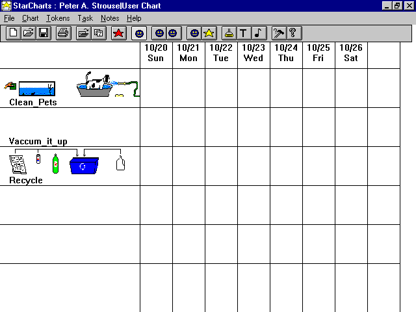Viewport: 416px width, 312px height.
Task: Select the Clean_Pets task row label
Action: 32,102
